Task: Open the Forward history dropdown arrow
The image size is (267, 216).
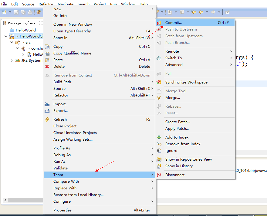Action: pos(219,12)
